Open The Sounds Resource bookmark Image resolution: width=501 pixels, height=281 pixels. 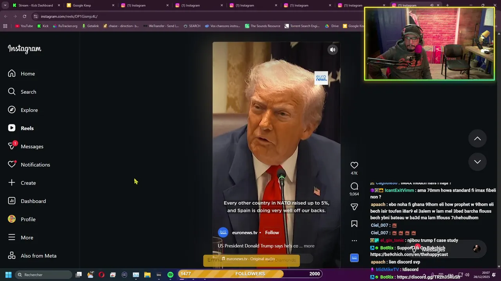pos(263,26)
